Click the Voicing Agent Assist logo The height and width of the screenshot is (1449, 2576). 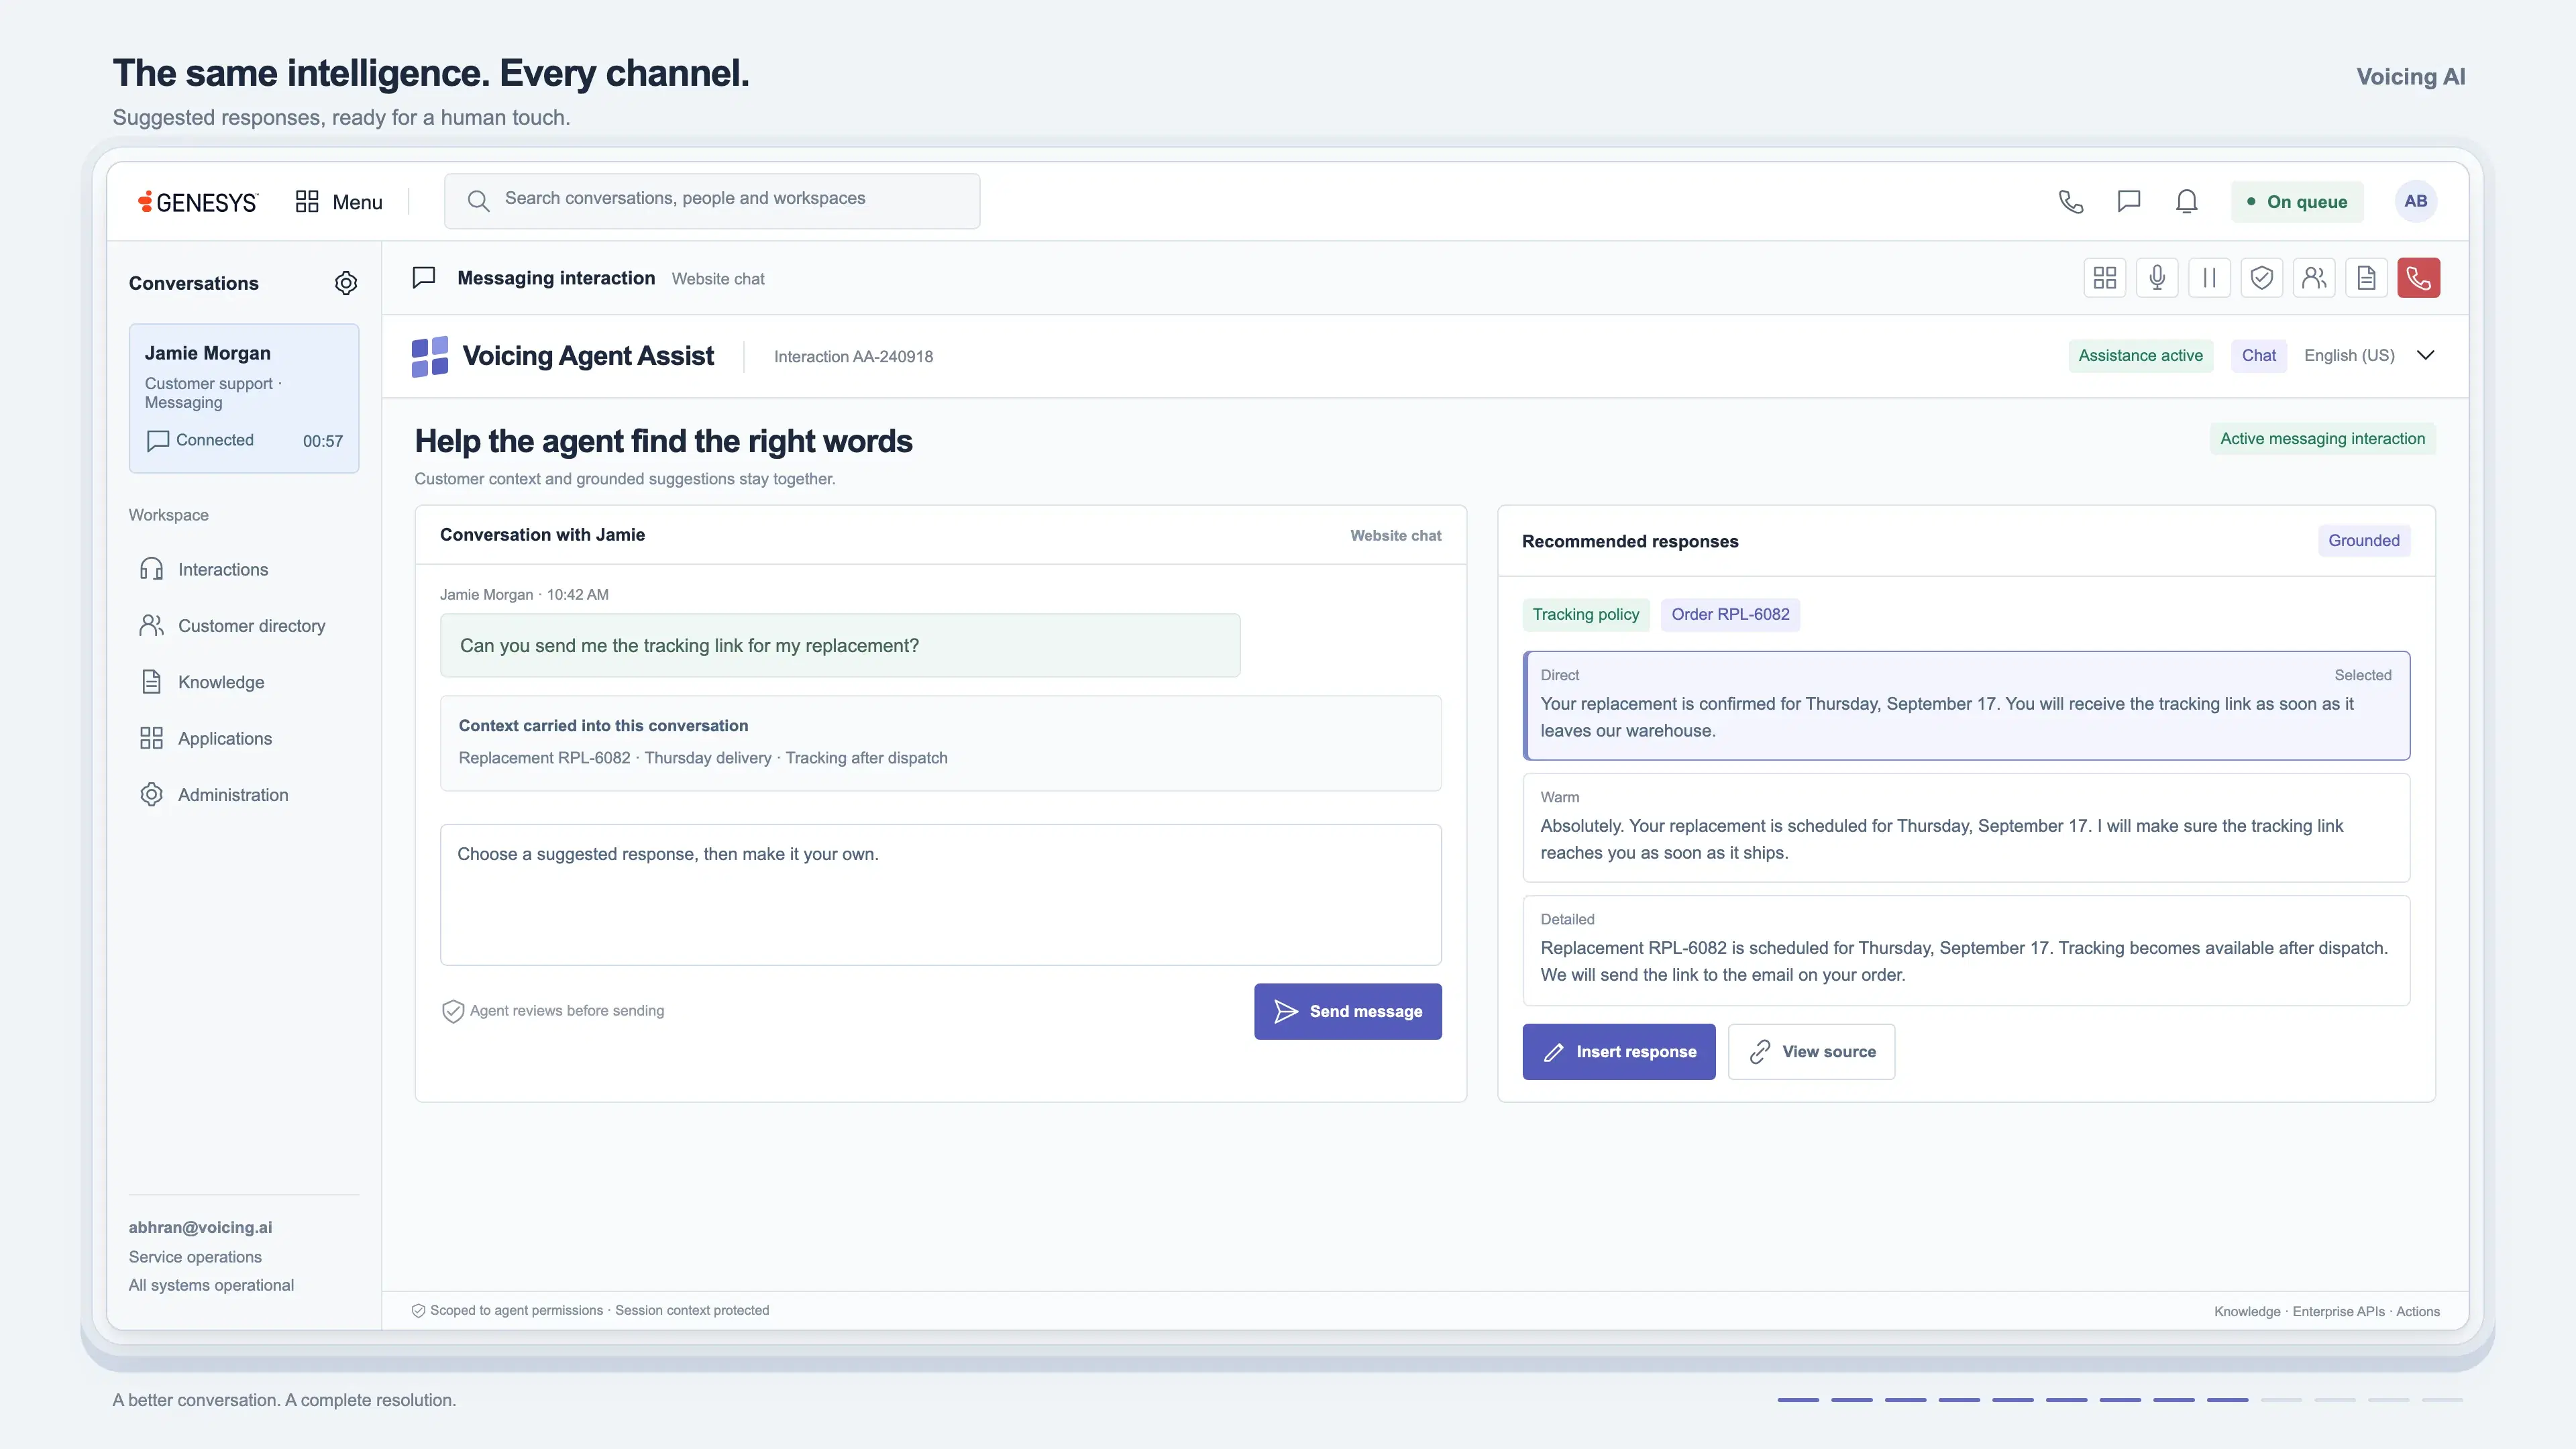tap(430, 356)
